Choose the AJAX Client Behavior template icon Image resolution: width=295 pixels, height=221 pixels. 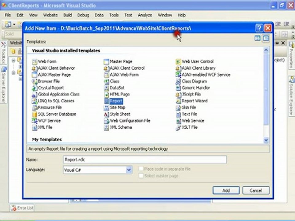(x=34, y=68)
